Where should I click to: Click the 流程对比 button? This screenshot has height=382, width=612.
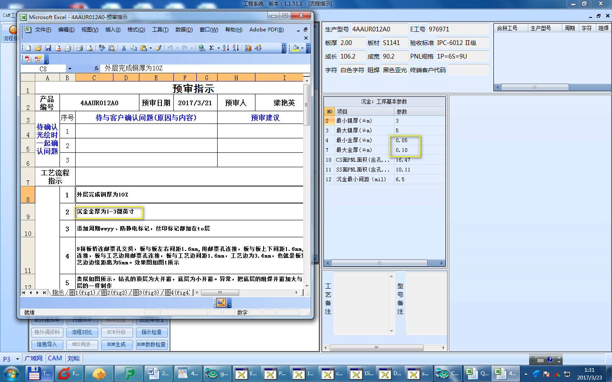(x=82, y=332)
